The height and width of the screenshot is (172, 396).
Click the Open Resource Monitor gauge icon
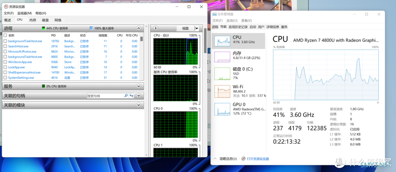pos(243,159)
